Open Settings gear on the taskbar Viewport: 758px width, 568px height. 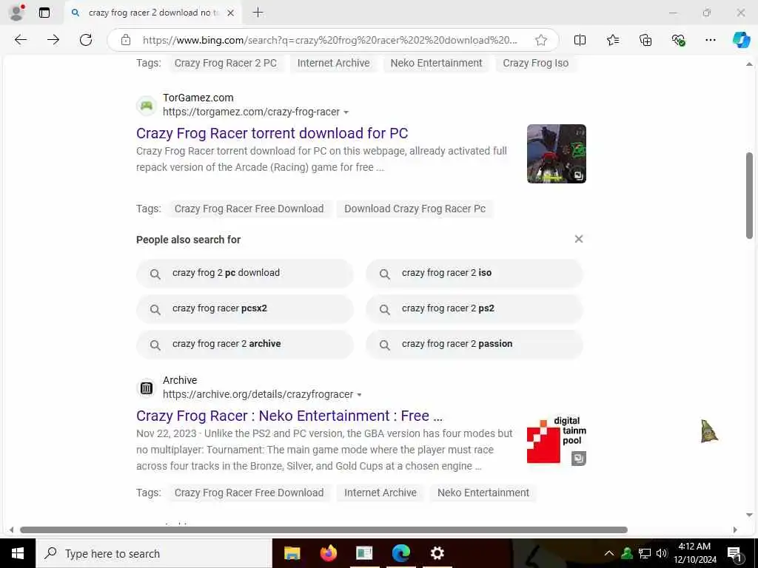coord(437,553)
